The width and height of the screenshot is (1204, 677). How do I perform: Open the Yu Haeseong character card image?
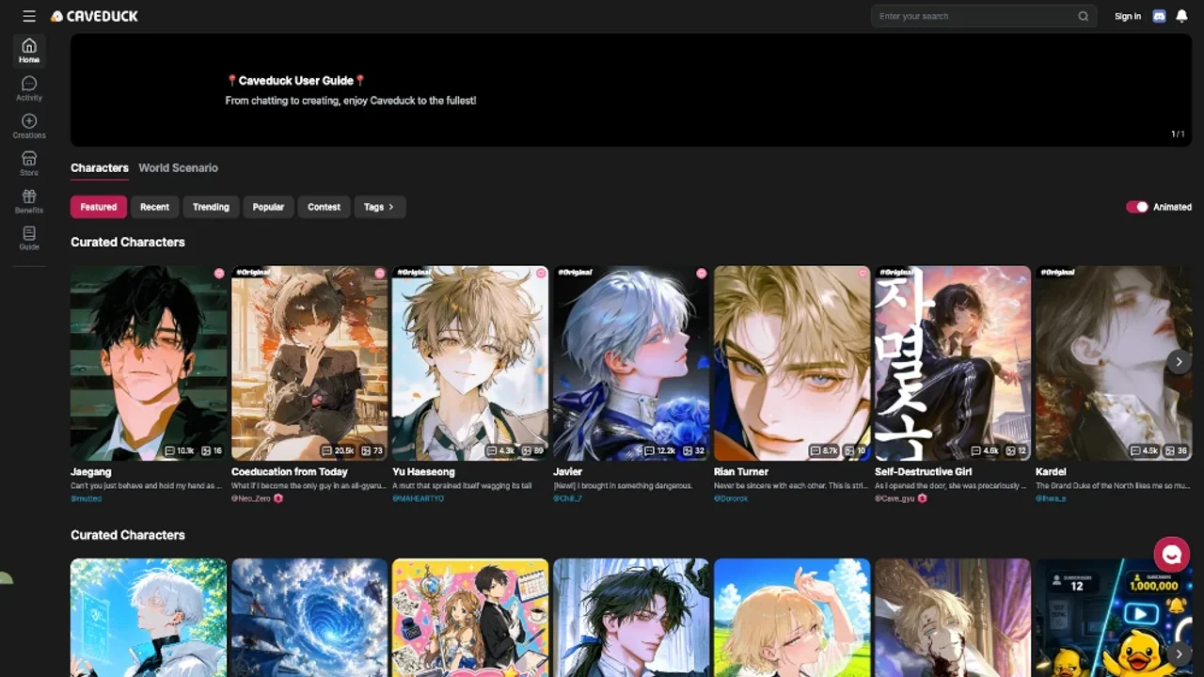pyautogui.click(x=470, y=363)
